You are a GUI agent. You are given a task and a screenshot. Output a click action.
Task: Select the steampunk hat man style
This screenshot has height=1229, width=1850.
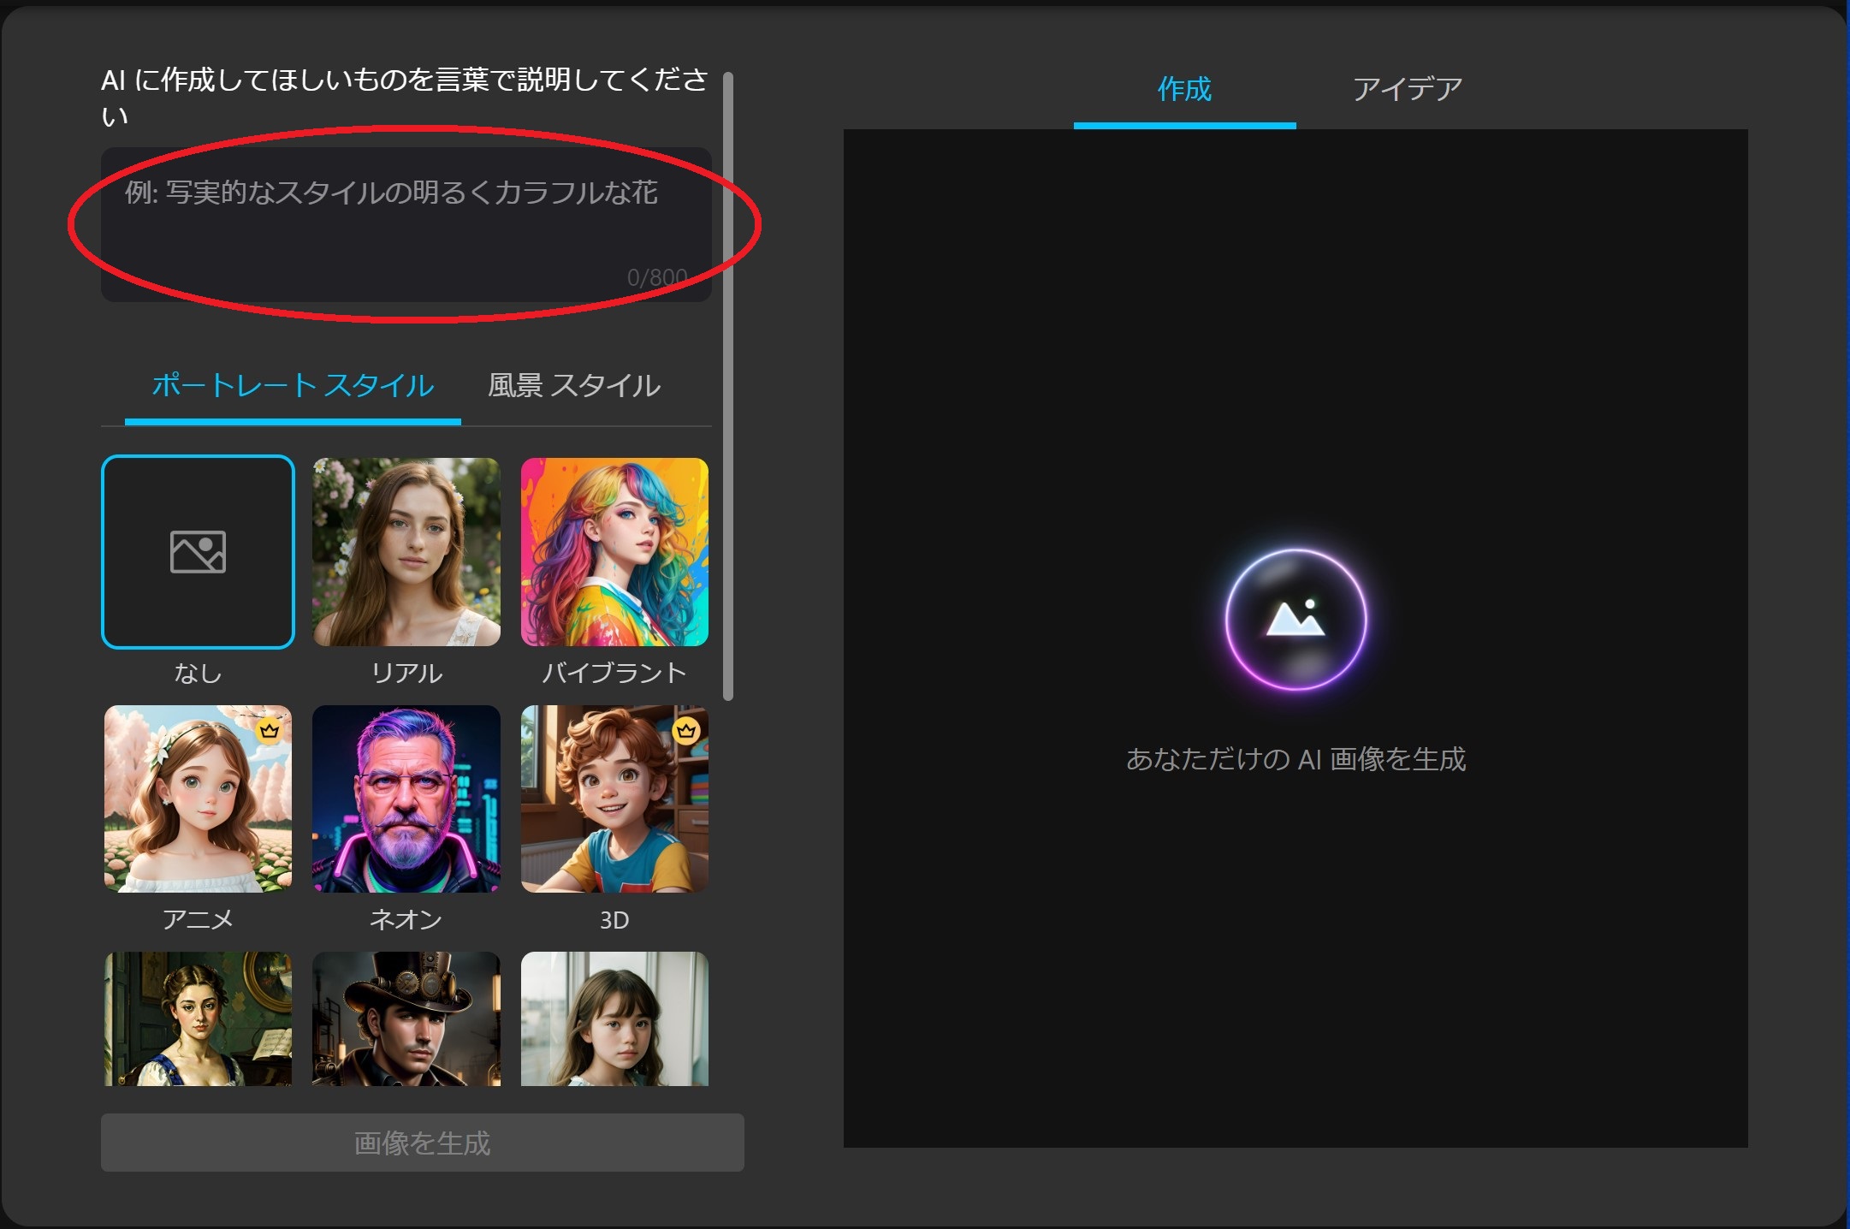click(406, 1018)
